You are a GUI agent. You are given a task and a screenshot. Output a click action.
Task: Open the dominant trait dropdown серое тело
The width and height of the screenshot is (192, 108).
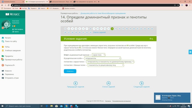(99, 55)
